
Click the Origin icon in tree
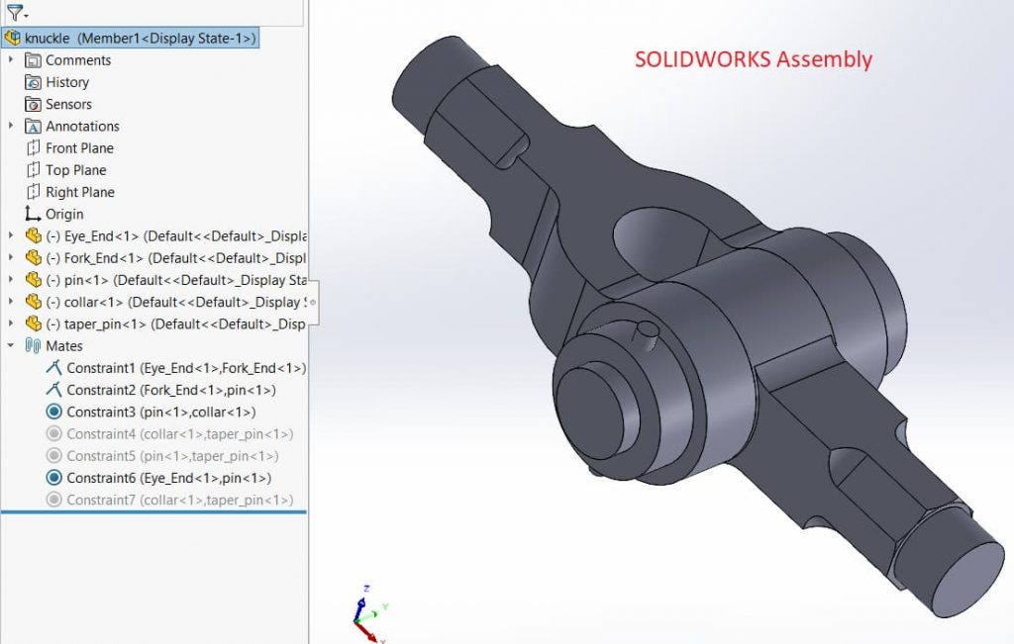(x=33, y=214)
